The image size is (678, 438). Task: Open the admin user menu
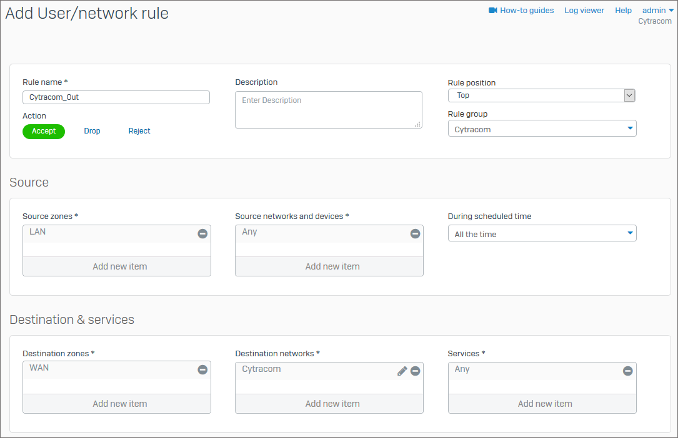point(657,11)
